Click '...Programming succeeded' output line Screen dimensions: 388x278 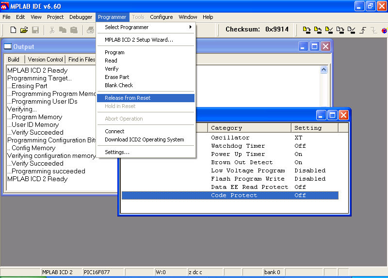[46, 171]
